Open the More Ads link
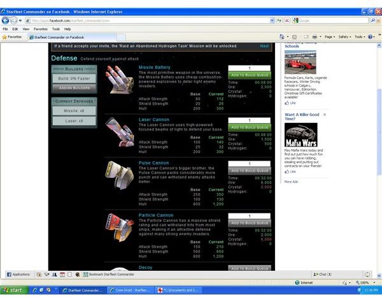 click(291, 182)
